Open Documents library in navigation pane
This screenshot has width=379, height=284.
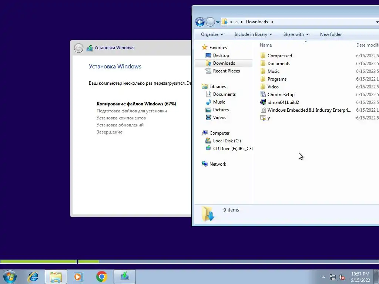[x=224, y=94]
